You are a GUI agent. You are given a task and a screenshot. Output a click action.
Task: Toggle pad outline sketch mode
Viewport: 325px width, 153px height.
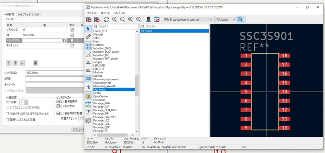tap(88, 105)
